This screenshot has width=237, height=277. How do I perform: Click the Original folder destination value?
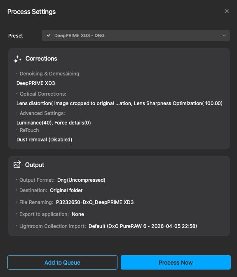(66, 190)
